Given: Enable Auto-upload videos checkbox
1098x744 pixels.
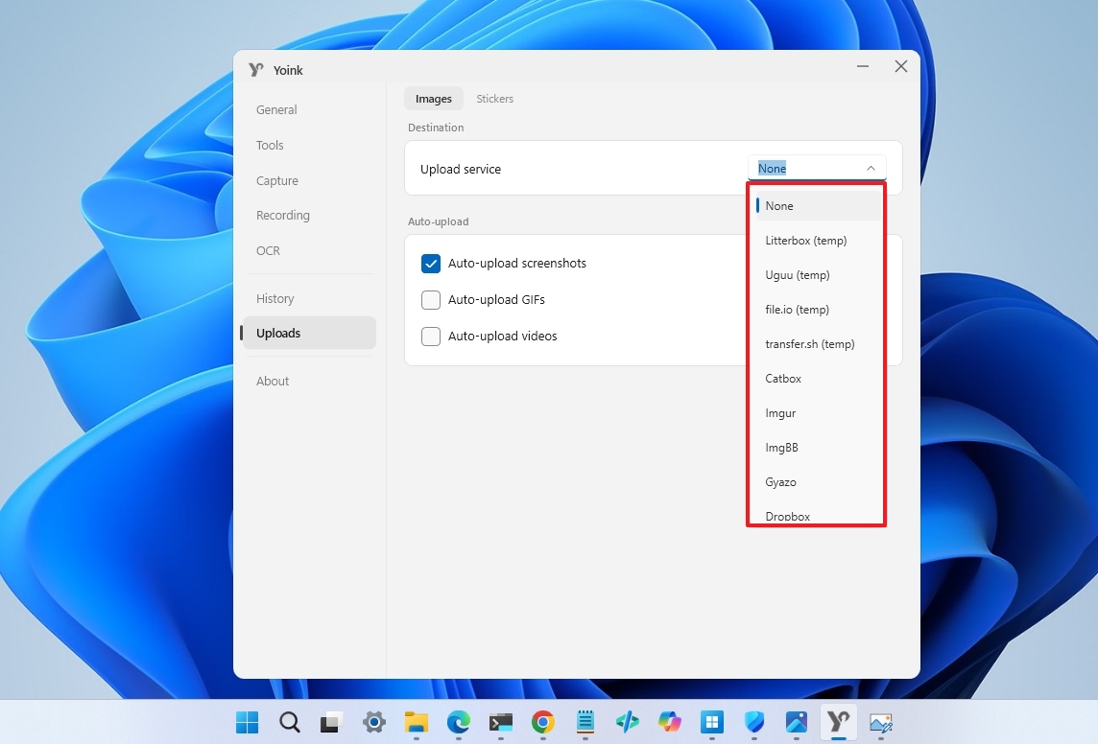Looking at the screenshot, I should pyautogui.click(x=431, y=337).
